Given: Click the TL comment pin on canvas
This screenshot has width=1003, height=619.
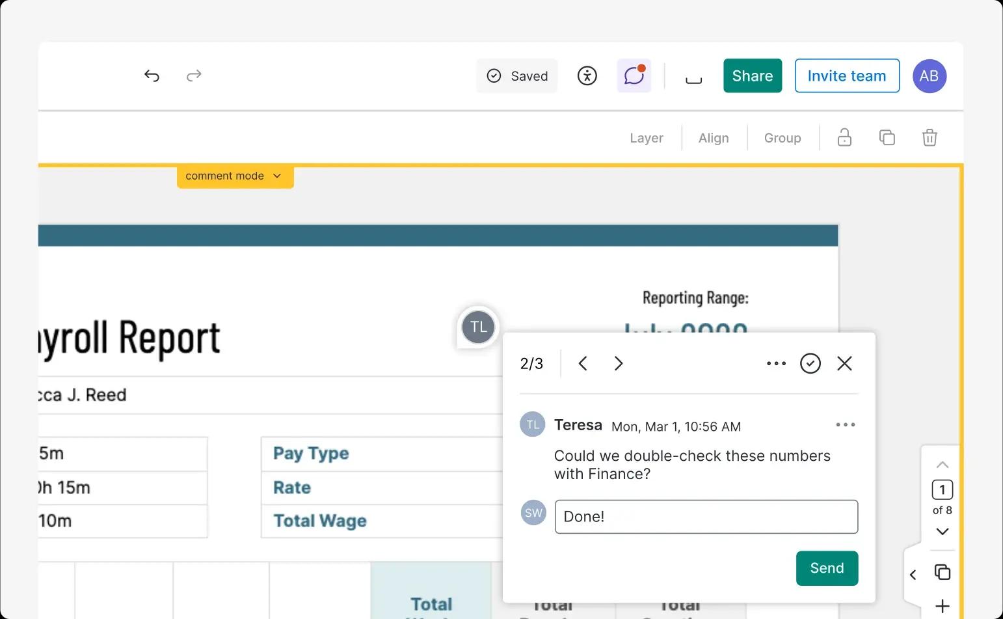Looking at the screenshot, I should [x=478, y=327].
